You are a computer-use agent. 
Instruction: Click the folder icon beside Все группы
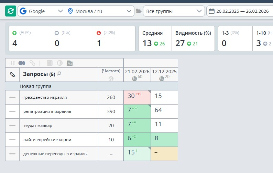[139, 11]
